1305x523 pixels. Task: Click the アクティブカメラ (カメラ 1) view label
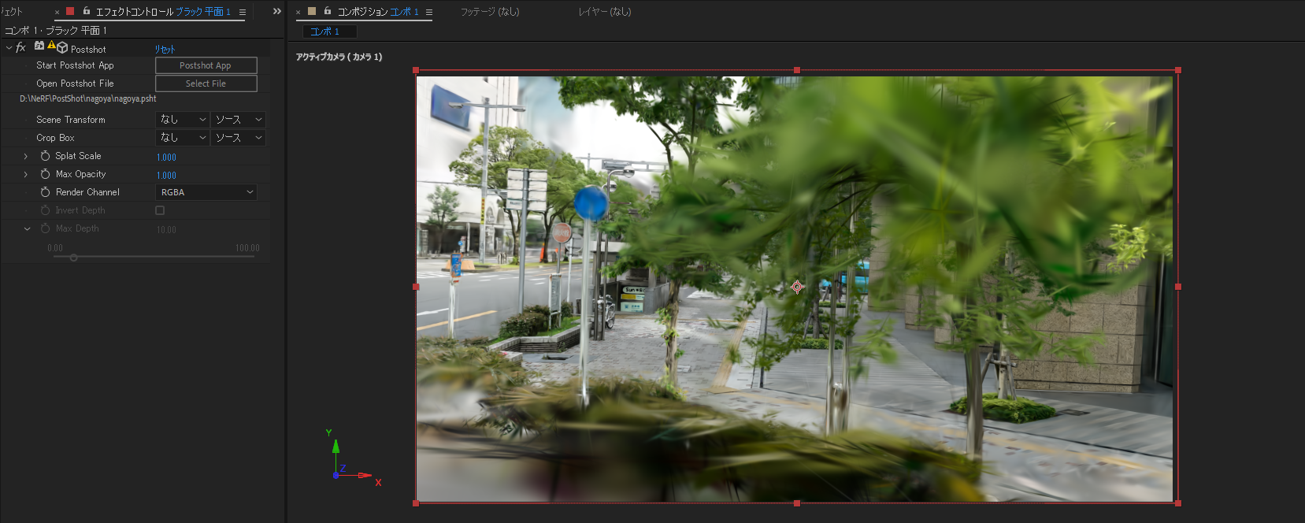click(x=339, y=57)
